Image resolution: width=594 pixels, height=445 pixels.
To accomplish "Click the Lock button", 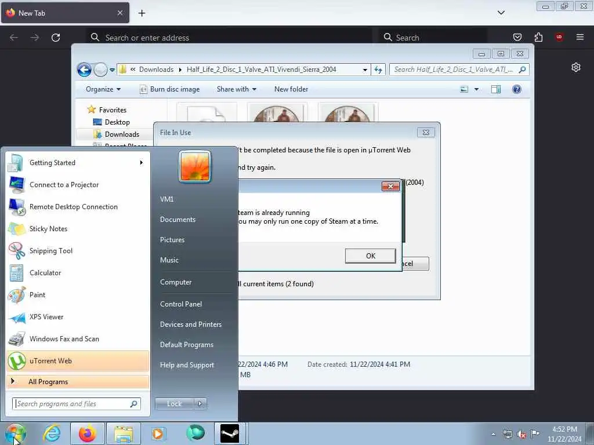I will coord(174,404).
